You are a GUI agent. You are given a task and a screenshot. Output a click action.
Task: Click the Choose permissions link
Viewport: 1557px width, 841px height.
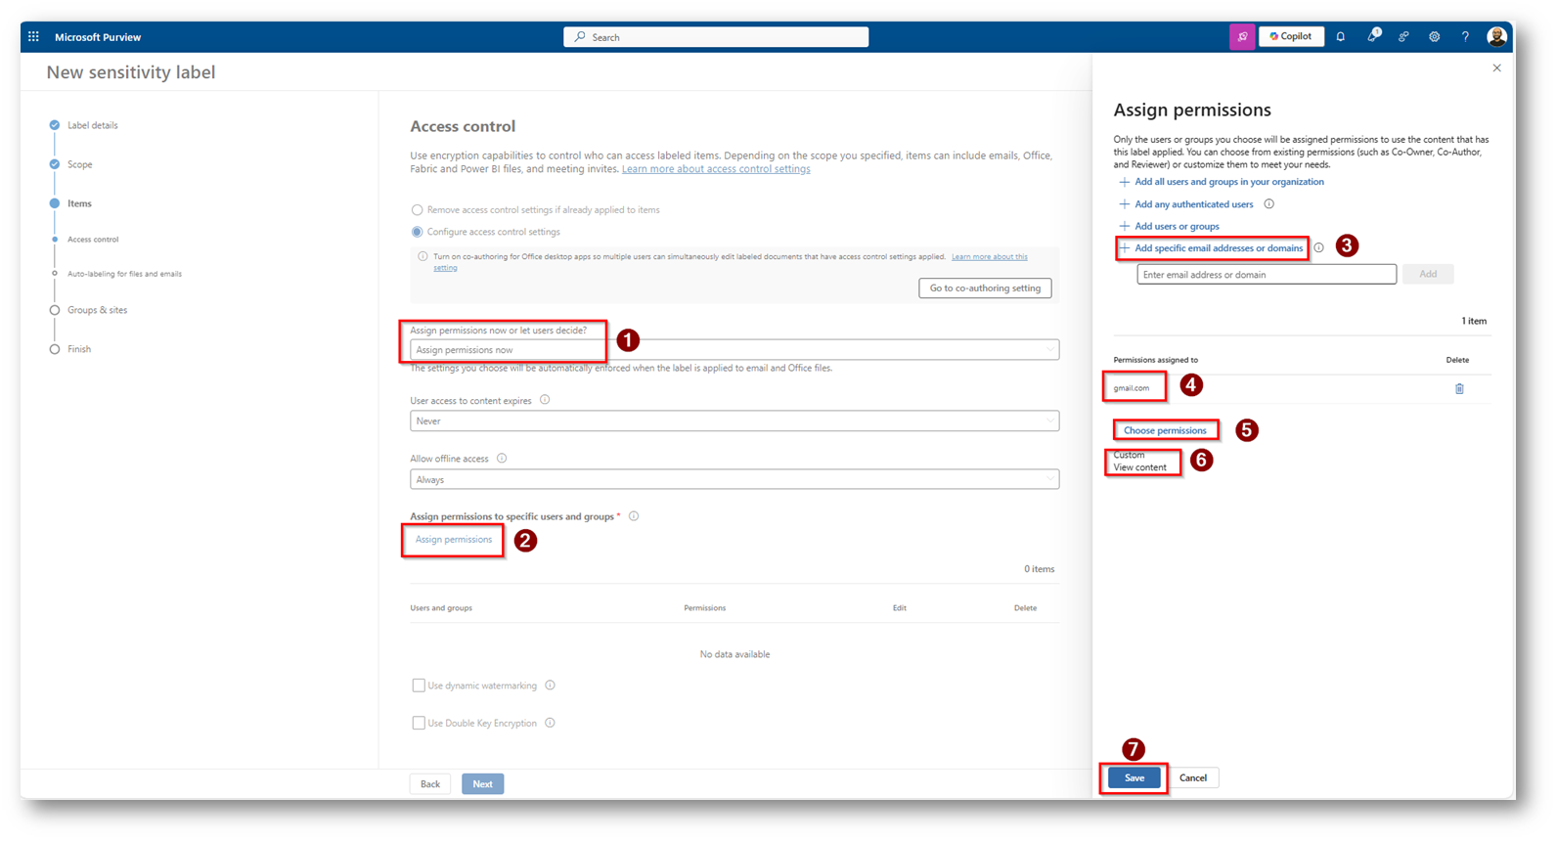1165,430
